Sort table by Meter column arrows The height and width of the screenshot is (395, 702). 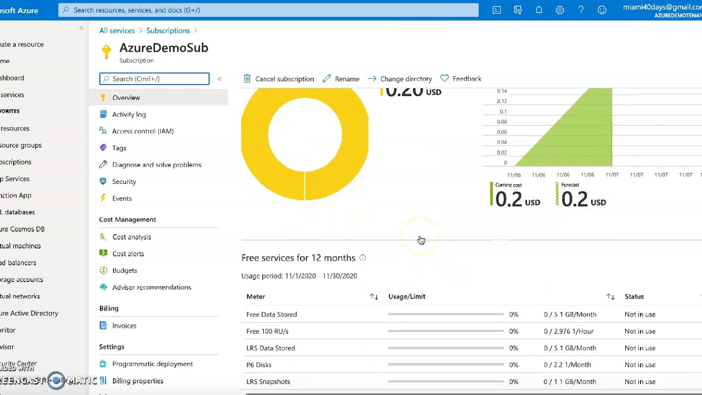[x=374, y=297]
